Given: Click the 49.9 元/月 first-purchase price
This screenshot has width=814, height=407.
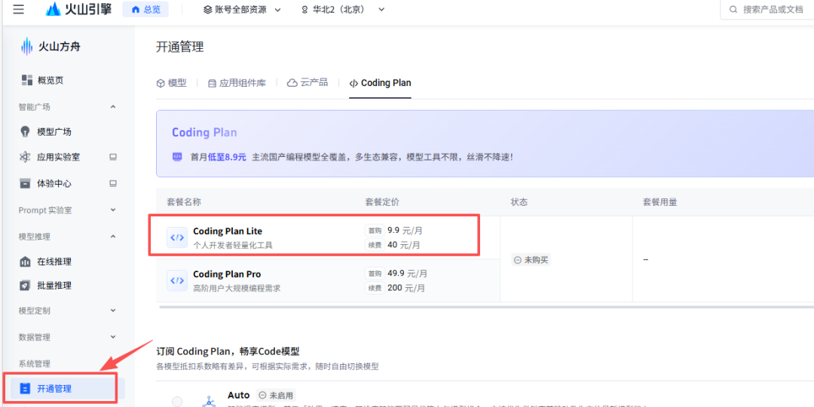Looking at the screenshot, I should pos(407,273).
